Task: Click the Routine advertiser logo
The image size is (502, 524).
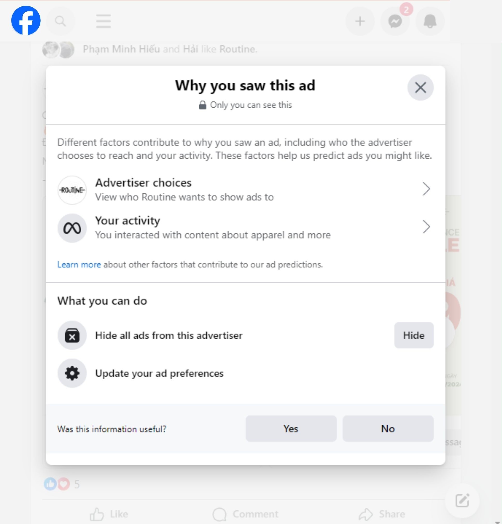Action: [x=72, y=190]
